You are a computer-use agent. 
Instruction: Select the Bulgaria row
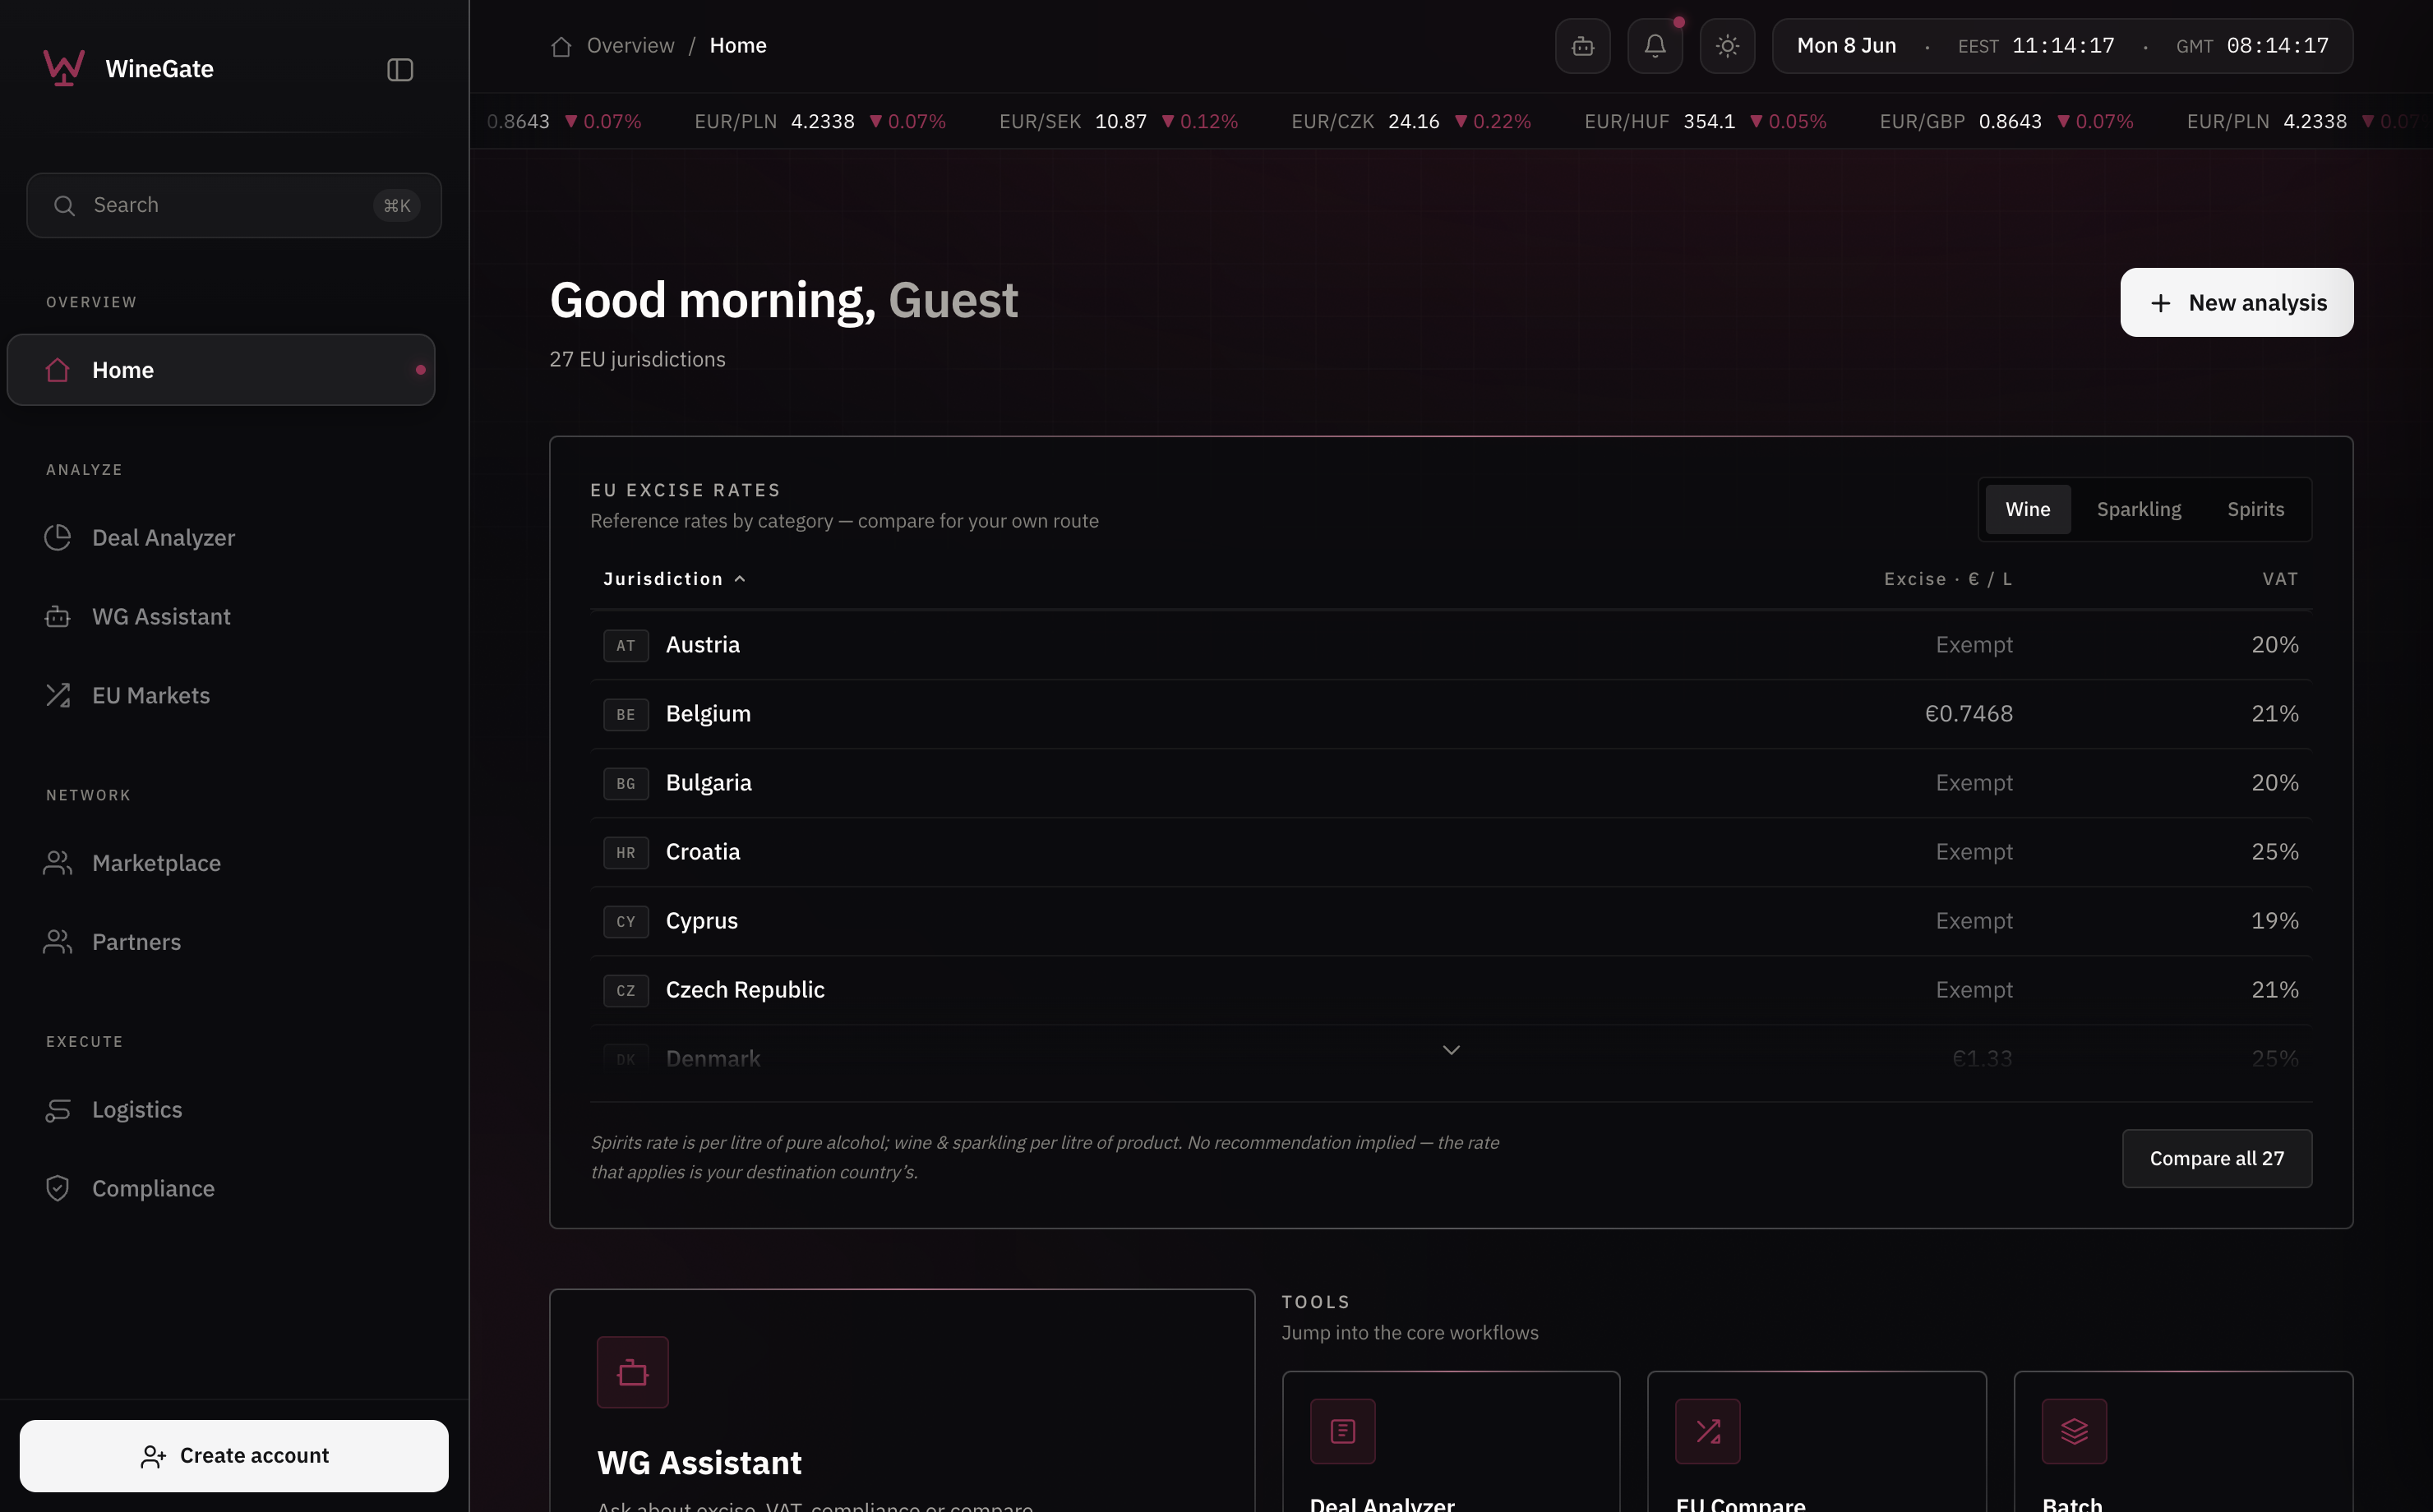[x=1450, y=783]
